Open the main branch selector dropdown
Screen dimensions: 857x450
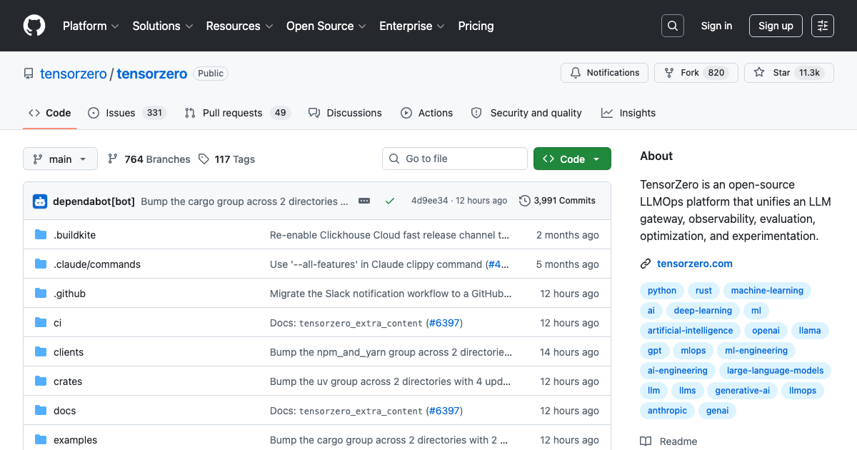click(60, 159)
